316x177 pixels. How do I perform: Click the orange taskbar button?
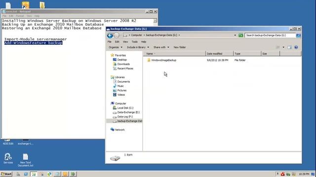click(65, 174)
